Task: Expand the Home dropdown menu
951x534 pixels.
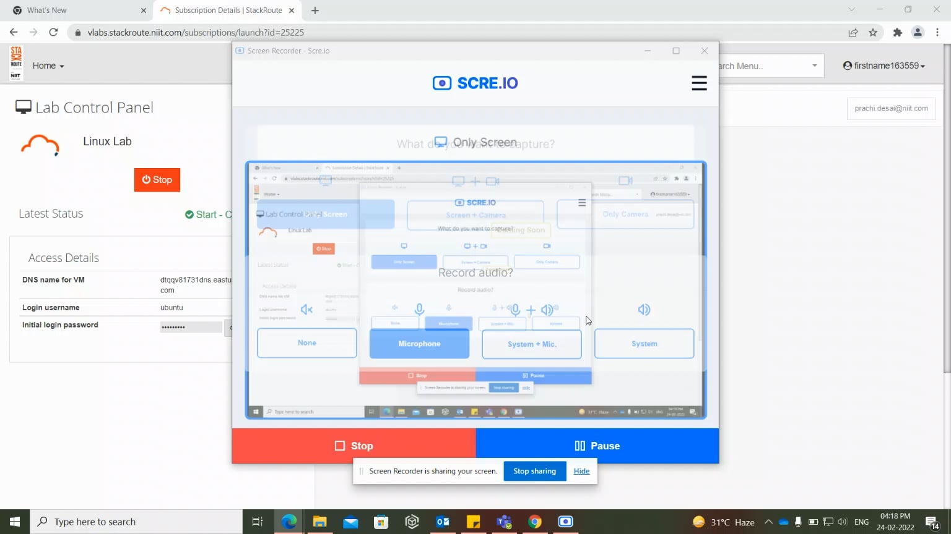Action: tap(48, 66)
